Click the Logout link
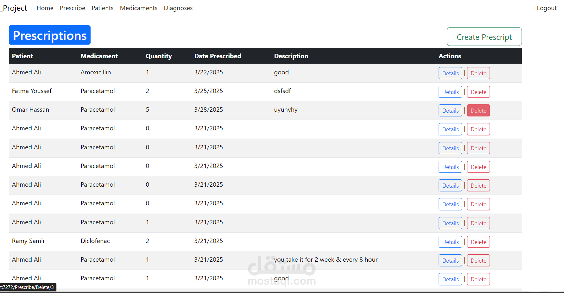This screenshot has height=293, width=564. click(x=546, y=8)
